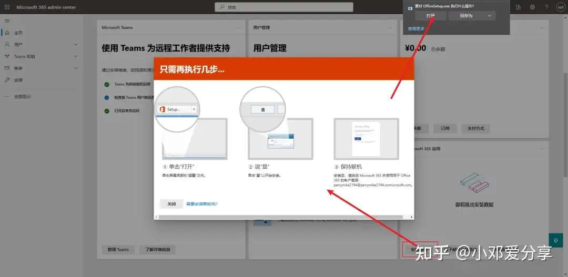
Task: Collapse the navigation hamburger menu
Action: pyautogui.click(x=7, y=21)
